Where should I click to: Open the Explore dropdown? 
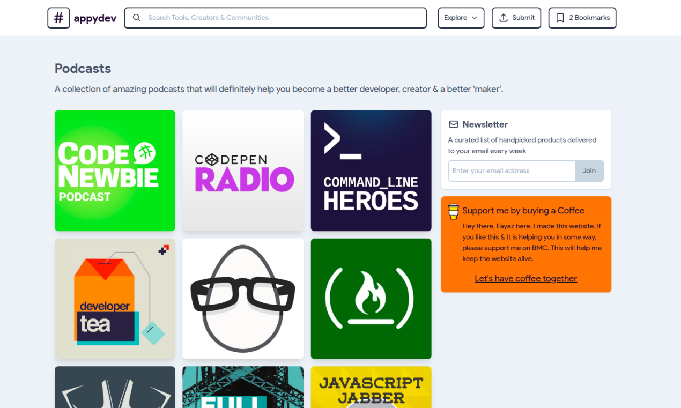coord(461,18)
